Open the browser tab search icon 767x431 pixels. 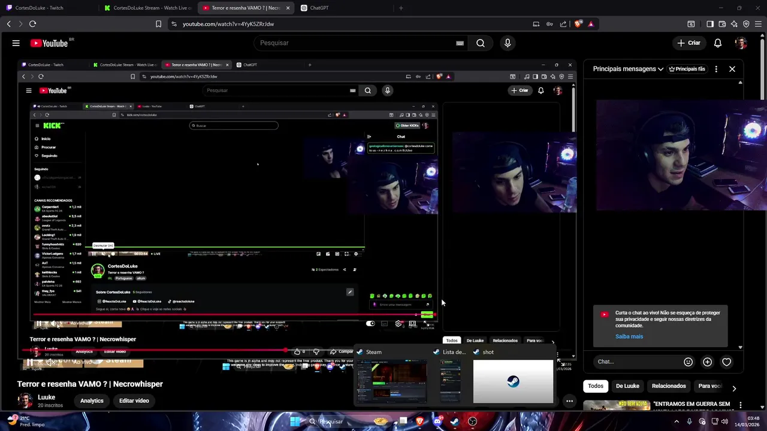691,24
